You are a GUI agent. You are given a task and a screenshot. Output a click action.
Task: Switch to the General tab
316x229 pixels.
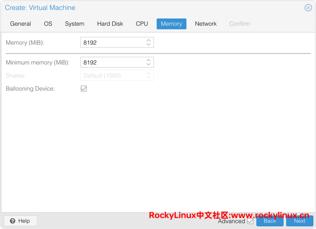point(20,24)
